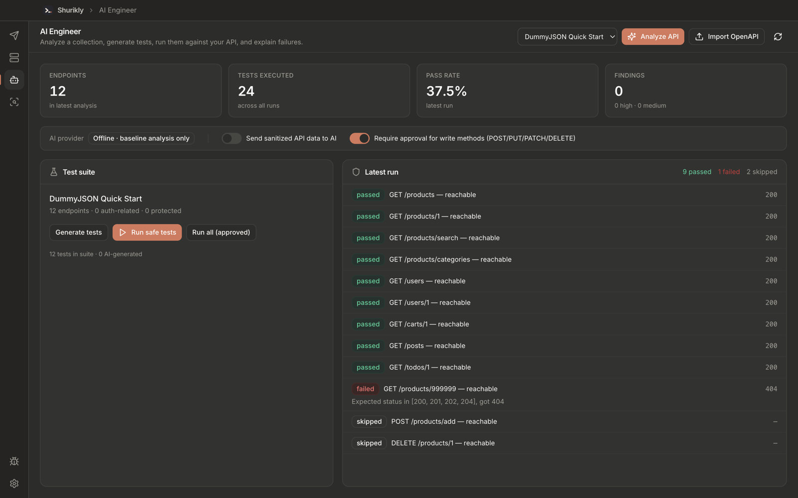Open the DummyJSON Quick Start collection dropdown
The height and width of the screenshot is (498, 798).
click(x=567, y=36)
